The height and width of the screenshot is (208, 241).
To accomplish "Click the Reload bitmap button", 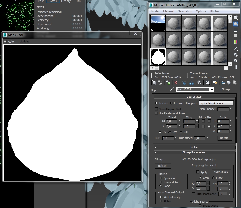I will [162, 166].
